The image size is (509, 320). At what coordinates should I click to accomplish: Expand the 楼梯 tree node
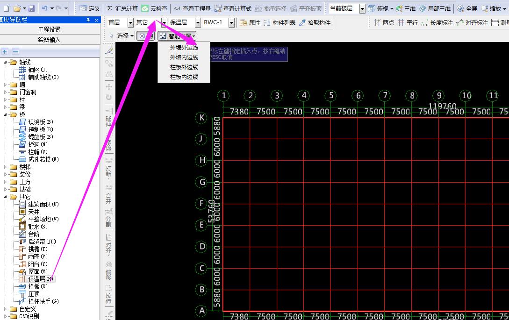point(5,167)
